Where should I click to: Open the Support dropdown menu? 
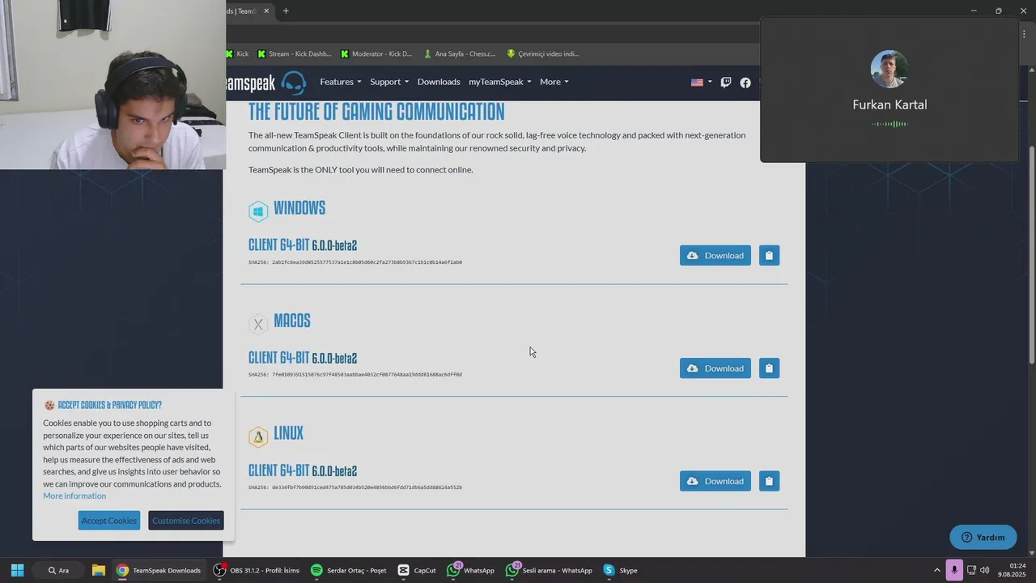(x=389, y=82)
